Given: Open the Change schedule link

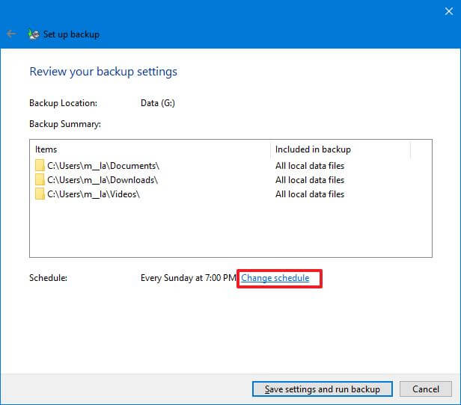Looking at the screenshot, I should 275,278.
